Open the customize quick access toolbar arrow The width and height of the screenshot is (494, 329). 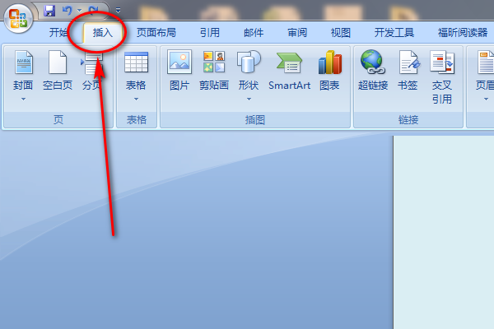coord(118,11)
